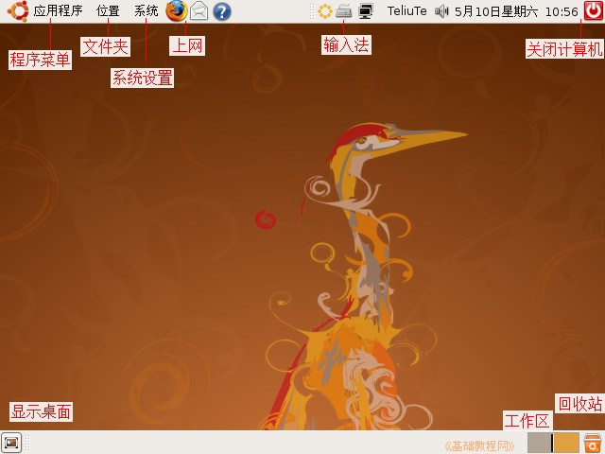Launch Firefox web browser
The width and height of the screenshot is (605, 454).
(177, 10)
